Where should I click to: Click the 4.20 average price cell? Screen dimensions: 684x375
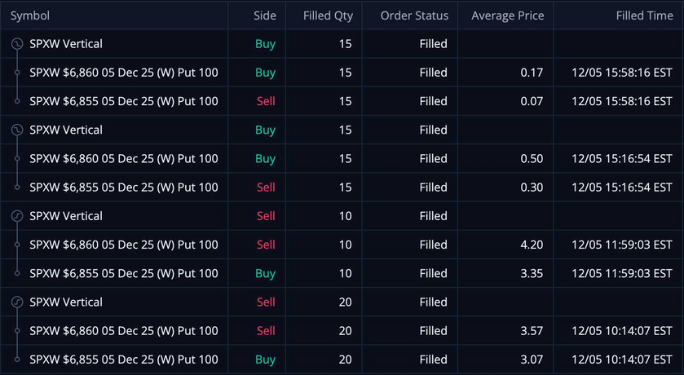coord(532,245)
